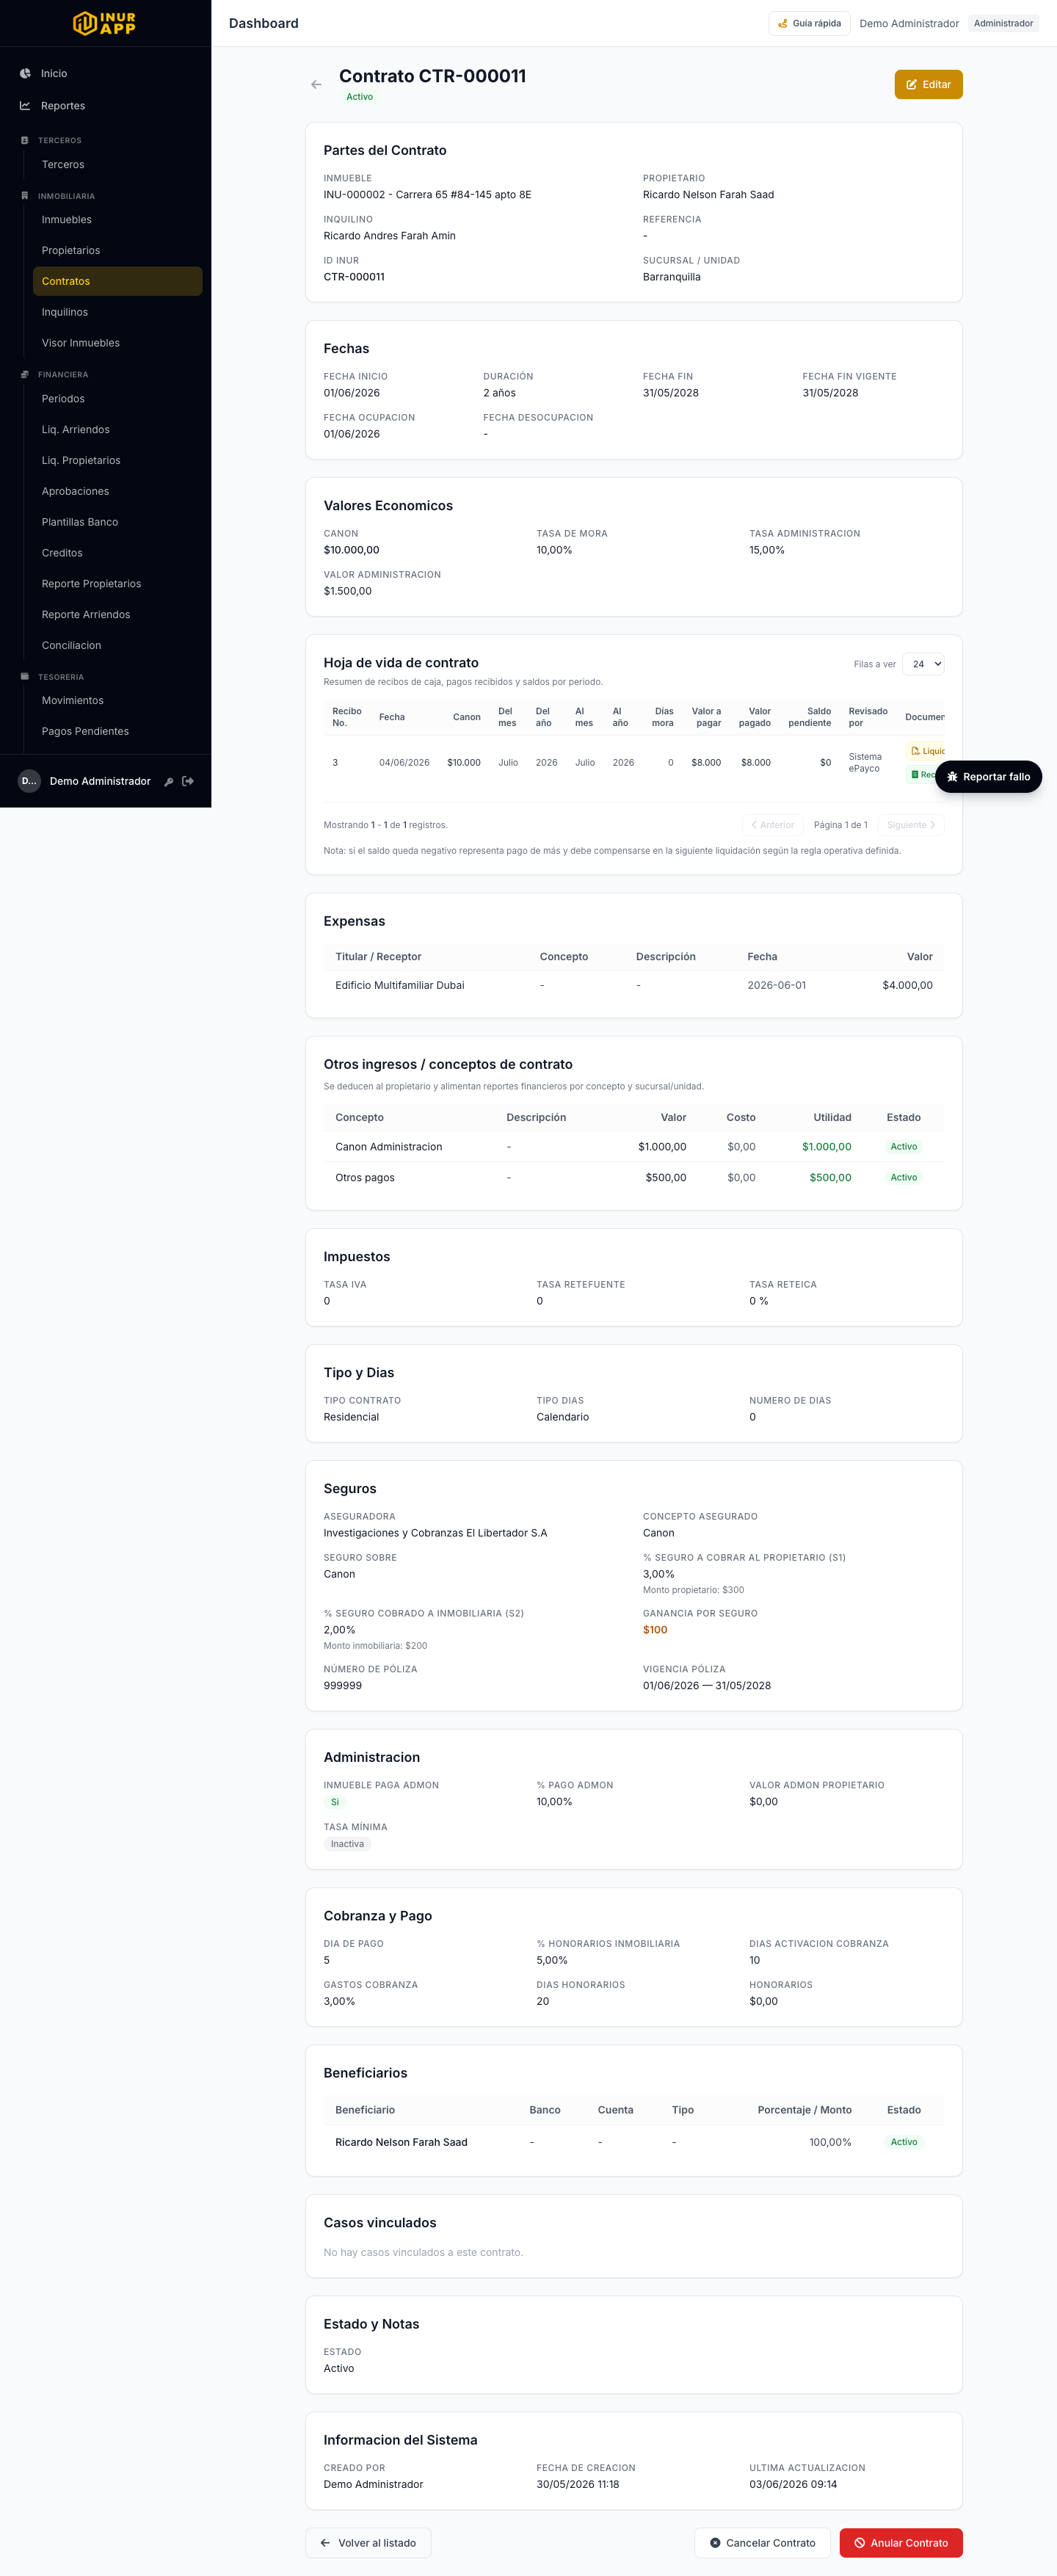Go to Liq. Propietarios menu item
Screen dimensions: 1057x2576
pos(81,460)
